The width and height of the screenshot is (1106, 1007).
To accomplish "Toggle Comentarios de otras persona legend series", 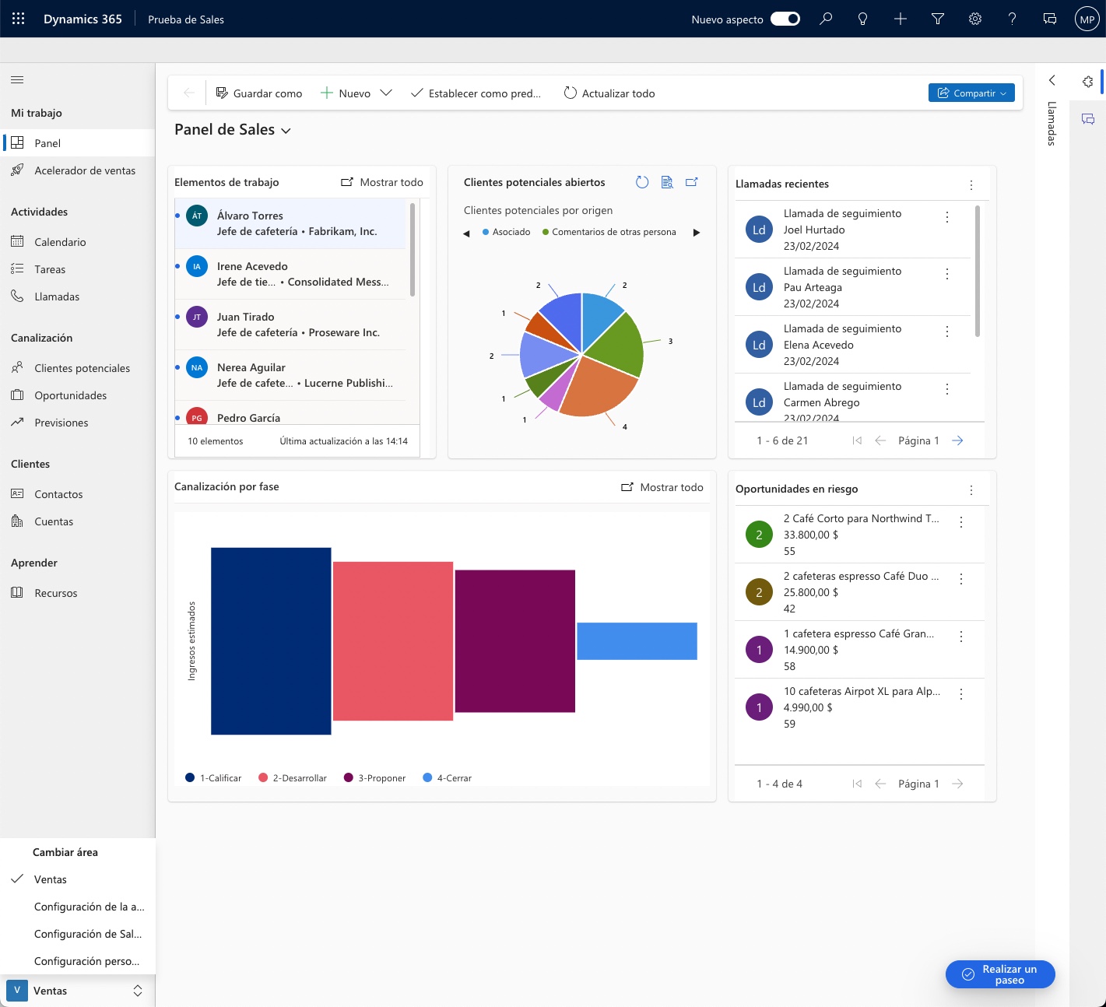I will (x=609, y=232).
